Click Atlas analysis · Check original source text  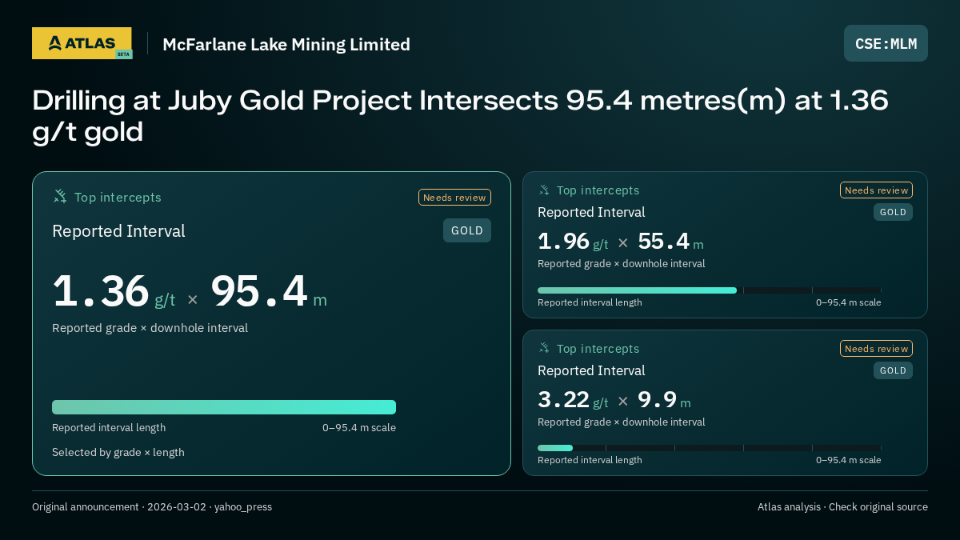click(842, 506)
